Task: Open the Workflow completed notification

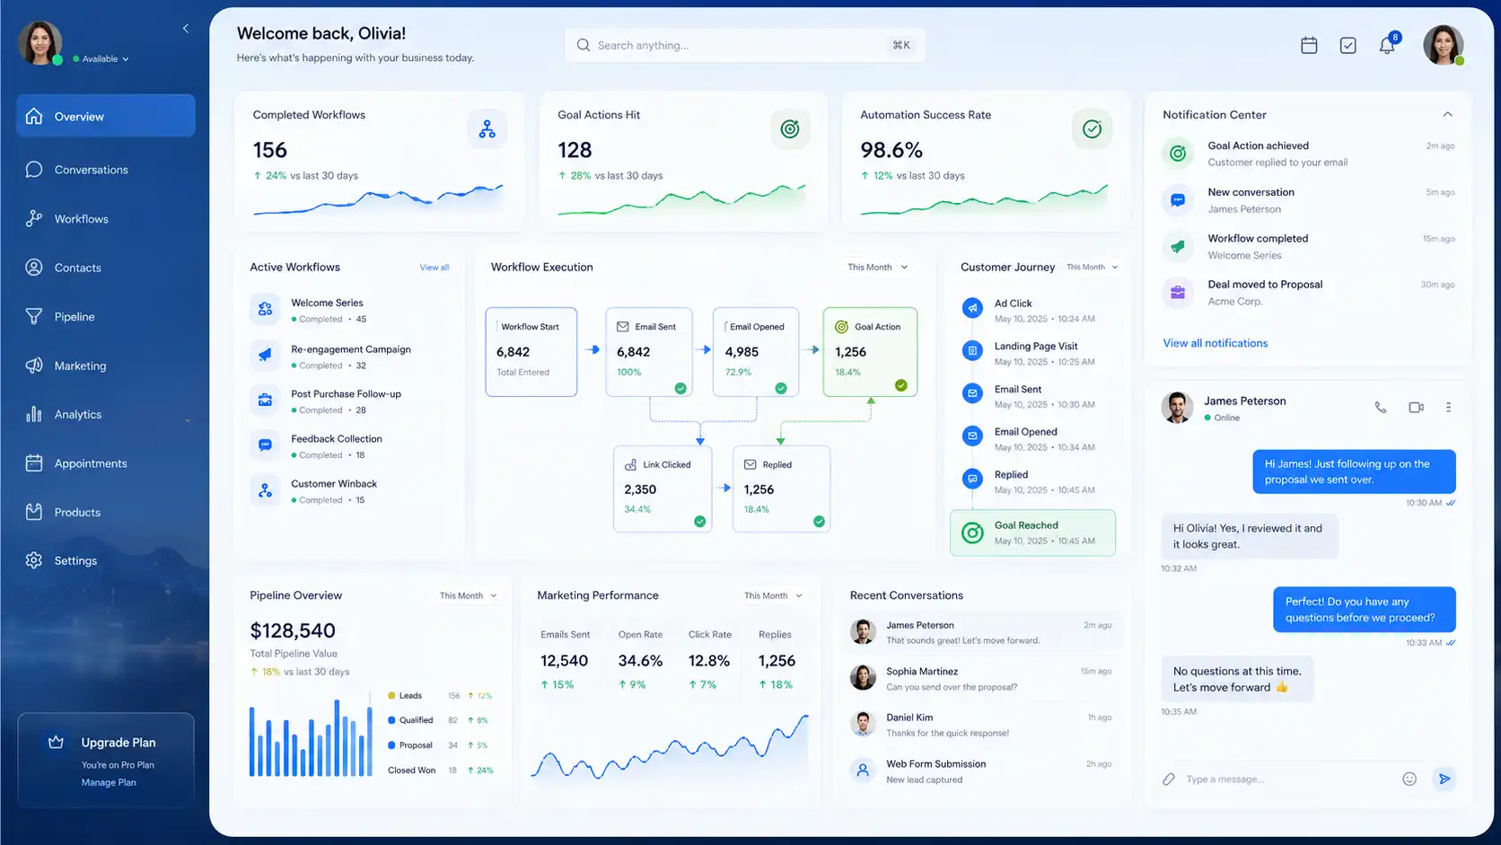Action: click(x=1308, y=246)
